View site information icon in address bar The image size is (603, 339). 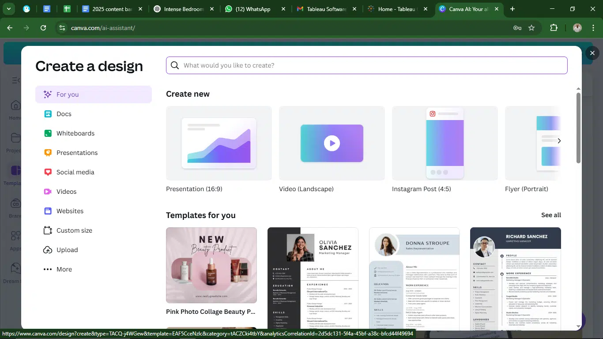pos(62,28)
